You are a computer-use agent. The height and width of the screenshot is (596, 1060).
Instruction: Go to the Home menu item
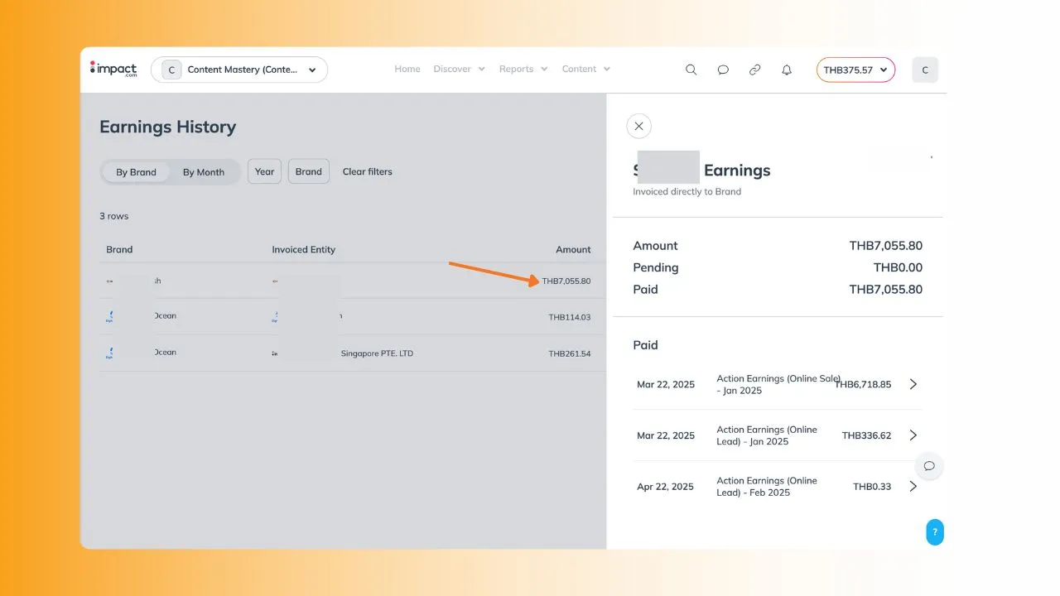point(407,70)
